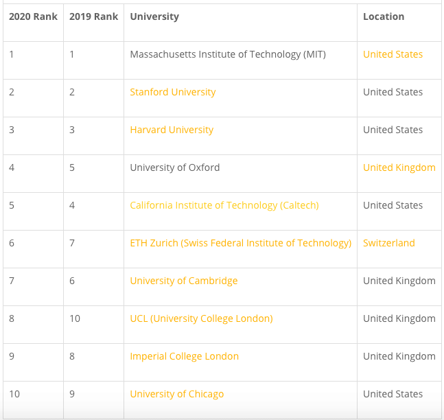Image resolution: width=444 pixels, height=420 pixels.
Task: Click the Harvard University link
Action: coord(172,130)
